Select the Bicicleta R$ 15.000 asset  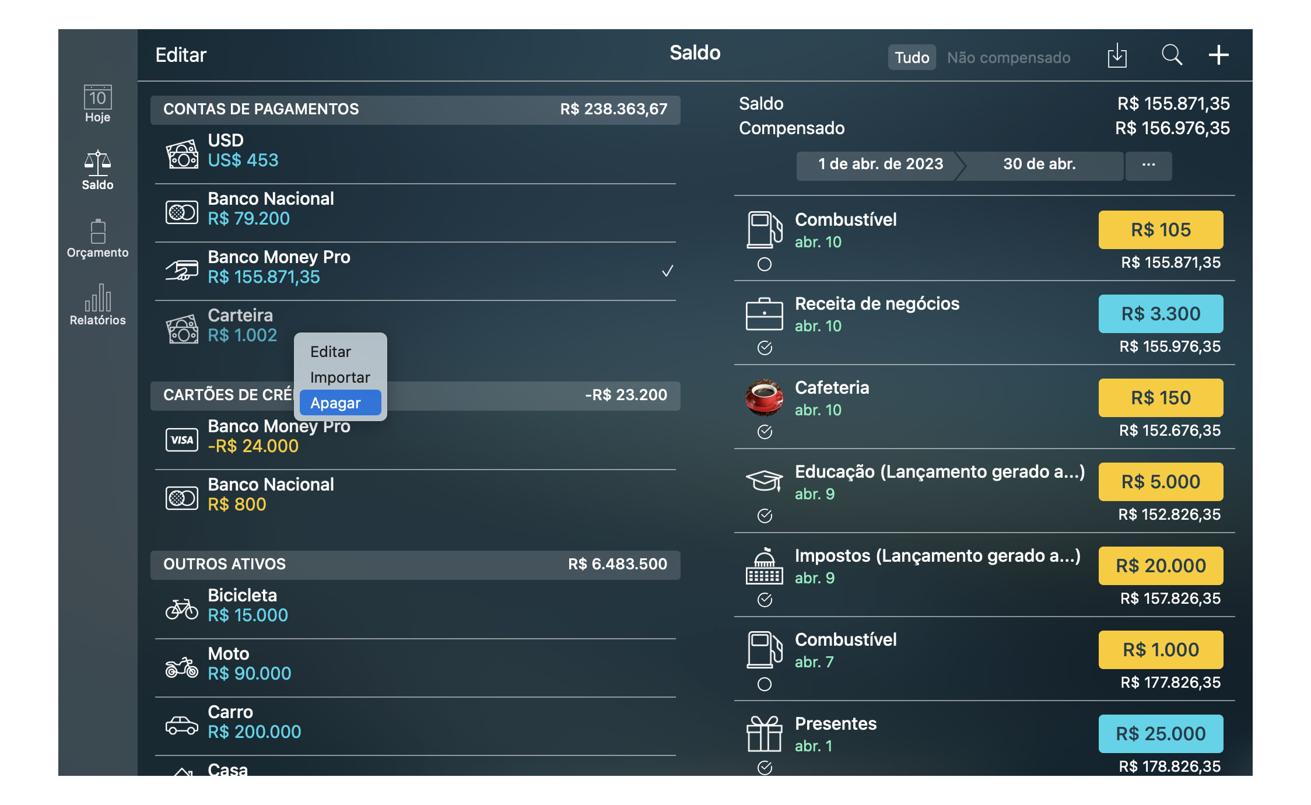(x=415, y=610)
